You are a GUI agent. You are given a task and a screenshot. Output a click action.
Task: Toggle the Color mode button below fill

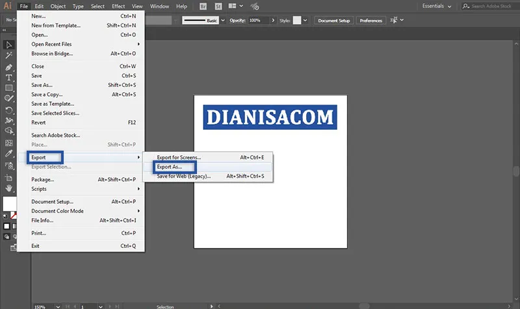coord(6,226)
